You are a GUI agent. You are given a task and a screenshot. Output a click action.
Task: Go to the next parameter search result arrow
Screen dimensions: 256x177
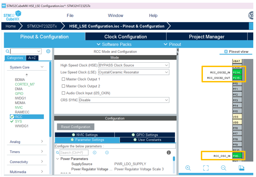107,152
